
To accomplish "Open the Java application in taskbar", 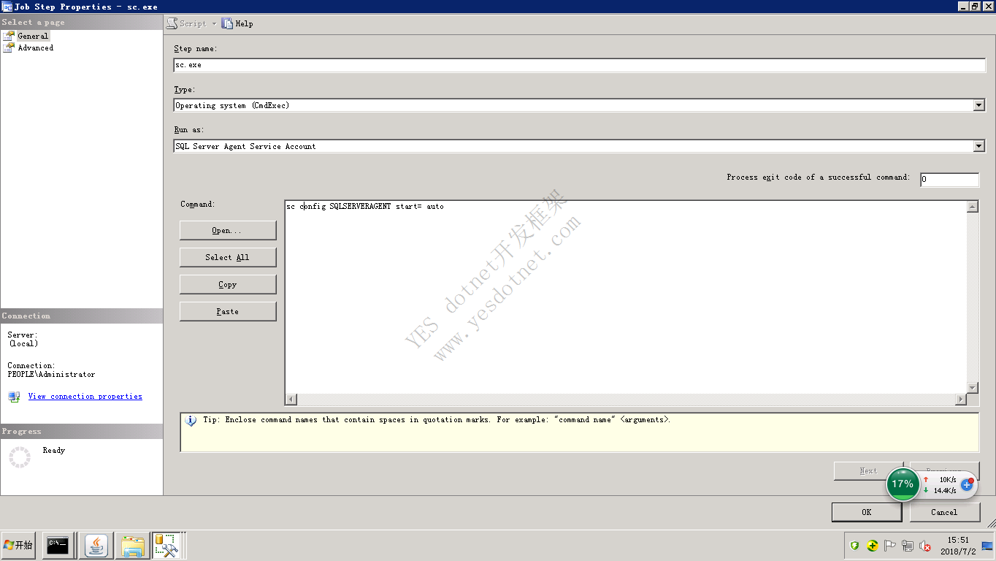I will [x=96, y=546].
